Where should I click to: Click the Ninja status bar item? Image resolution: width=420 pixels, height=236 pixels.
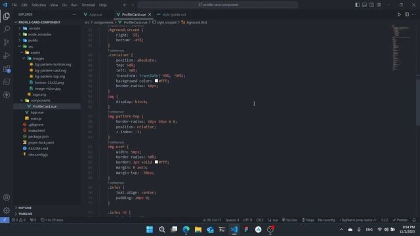(x=308, y=220)
